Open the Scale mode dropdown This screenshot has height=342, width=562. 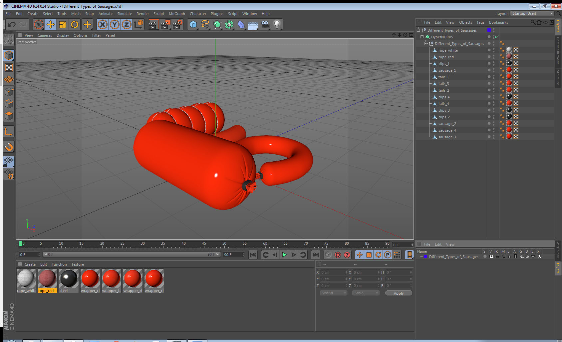(366, 293)
